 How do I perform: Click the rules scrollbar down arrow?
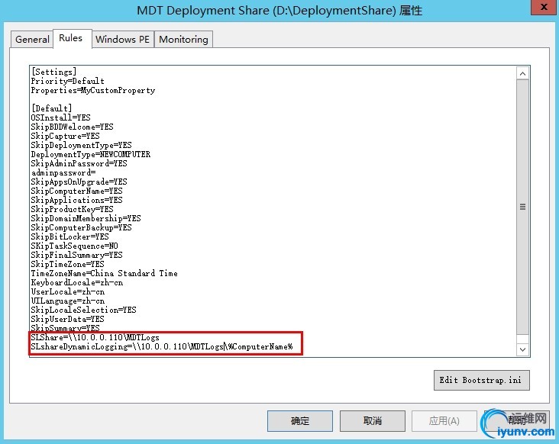click(x=522, y=349)
